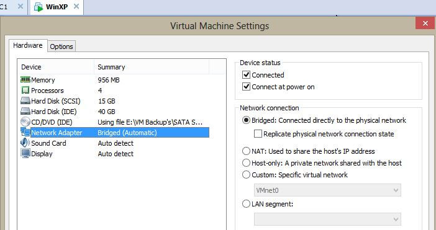Select the Hardware tab
Image resolution: width=436 pixels, height=230 pixels.
pos(28,45)
